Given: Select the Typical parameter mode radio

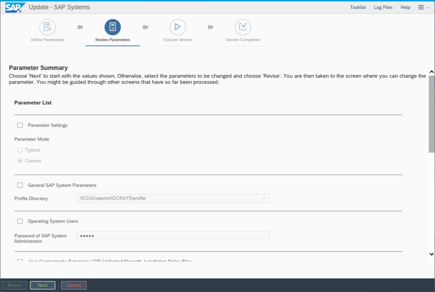Looking at the screenshot, I should [20, 150].
